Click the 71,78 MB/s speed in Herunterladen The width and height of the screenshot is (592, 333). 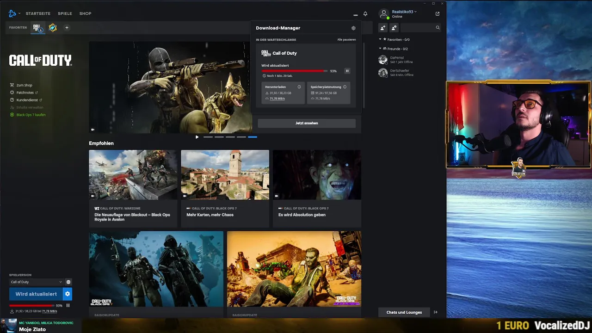point(277,99)
